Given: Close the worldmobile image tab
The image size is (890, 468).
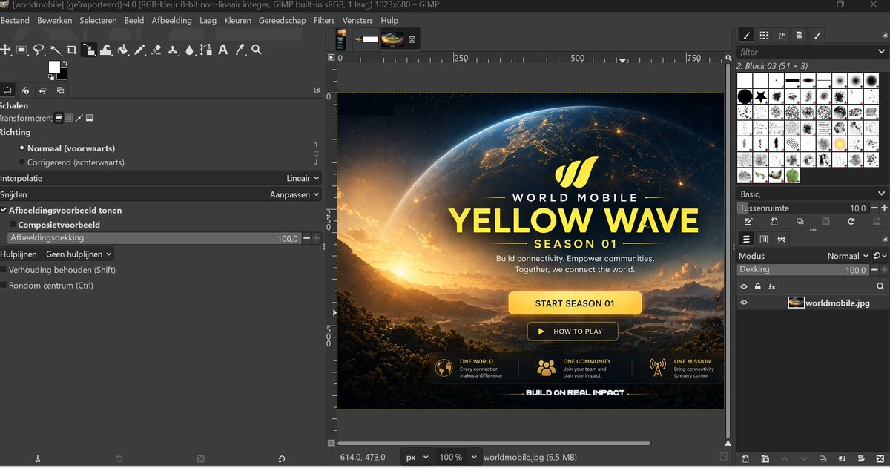Looking at the screenshot, I should coord(412,39).
